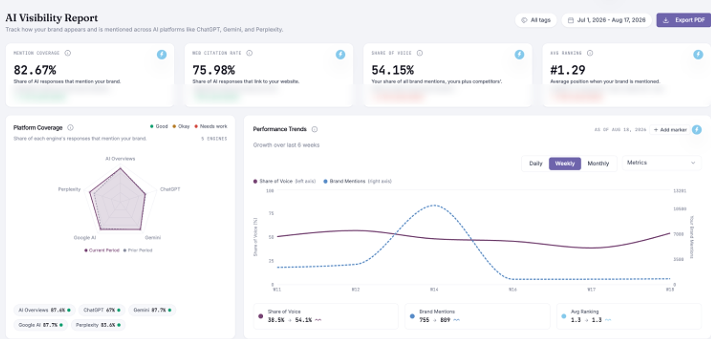Click the Export PDF button
The width and height of the screenshot is (711, 339).
click(684, 20)
